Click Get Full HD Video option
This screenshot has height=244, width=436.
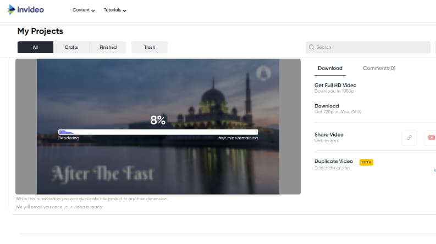335,88
